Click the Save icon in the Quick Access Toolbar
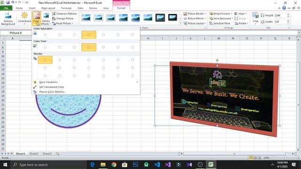Viewport: 301px width, 169px height. (x=8, y=2)
